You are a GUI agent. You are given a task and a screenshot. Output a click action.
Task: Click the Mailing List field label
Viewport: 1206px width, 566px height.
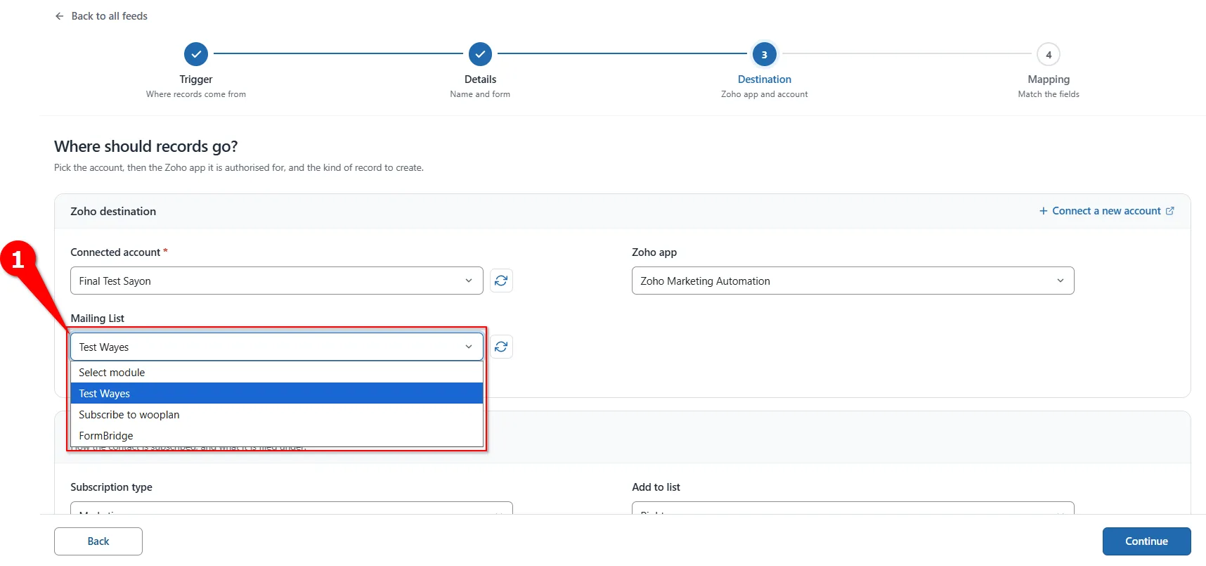(97, 319)
